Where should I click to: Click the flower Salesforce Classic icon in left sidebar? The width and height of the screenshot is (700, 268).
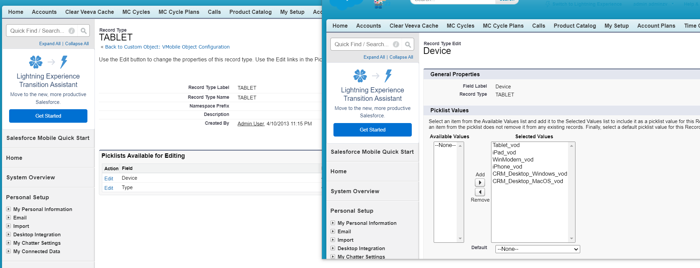click(x=36, y=62)
